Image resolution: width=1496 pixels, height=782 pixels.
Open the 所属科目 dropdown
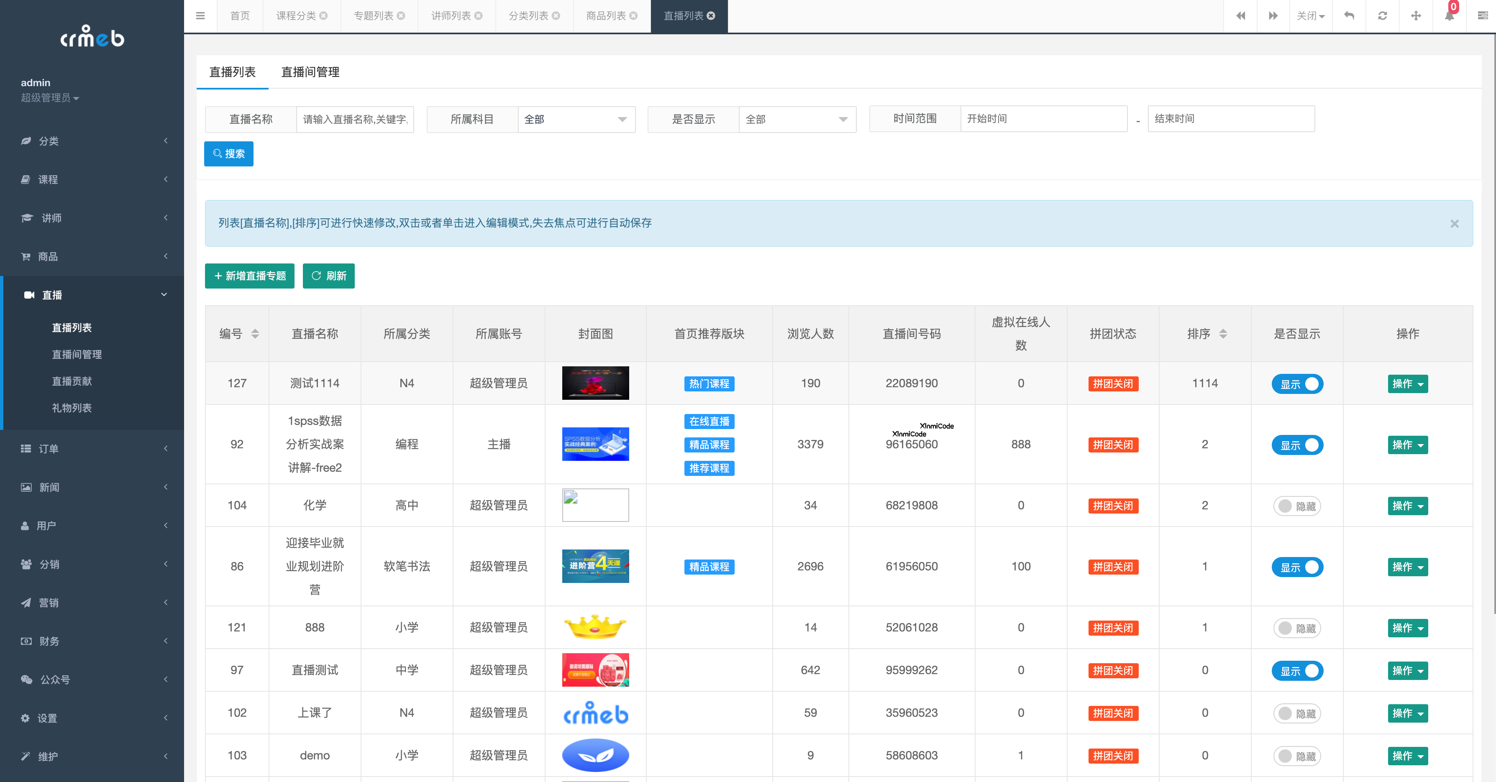tap(576, 119)
